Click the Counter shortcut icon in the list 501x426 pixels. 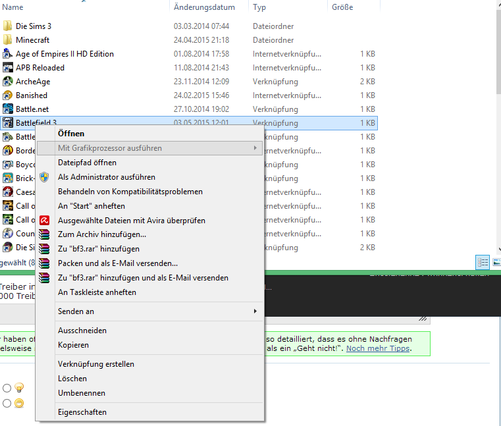click(8, 234)
